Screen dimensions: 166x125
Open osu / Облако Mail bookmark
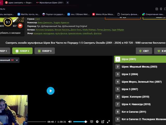(78, 14)
